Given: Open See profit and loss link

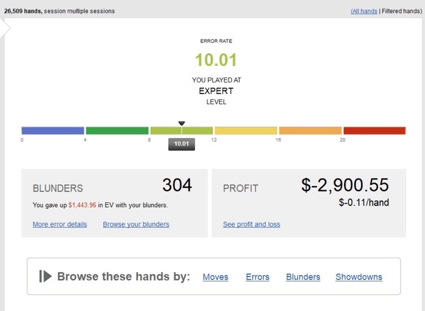Looking at the screenshot, I should [251, 224].
